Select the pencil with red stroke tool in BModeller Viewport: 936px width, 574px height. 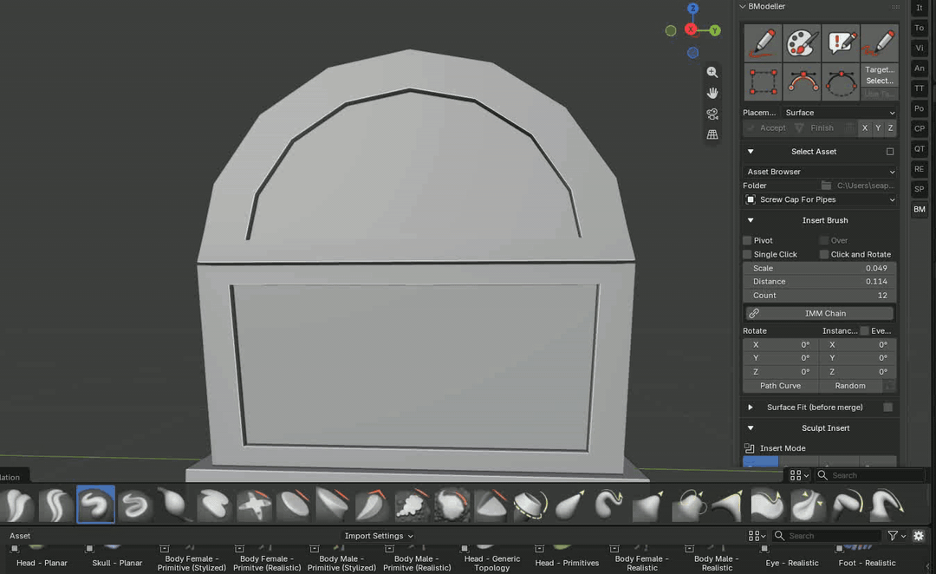(763, 43)
